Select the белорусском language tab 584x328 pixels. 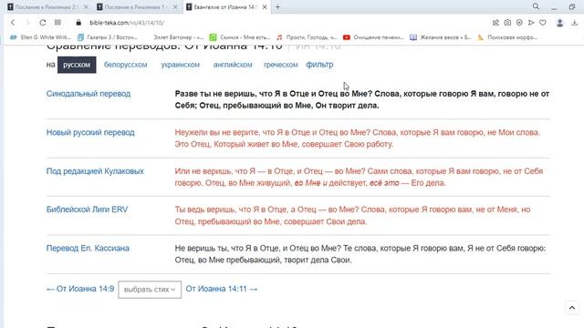pos(126,65)
